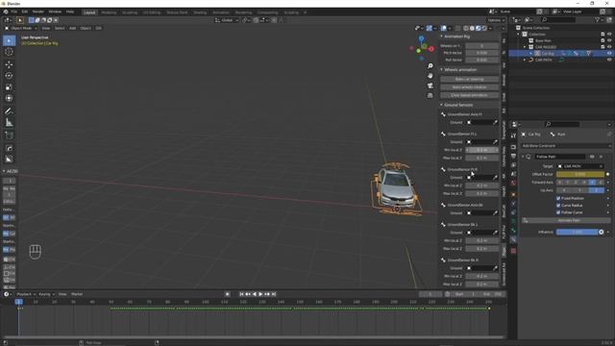Open Global transform orientation dropdown
This screenshot has width=615, height=346.
227,20
